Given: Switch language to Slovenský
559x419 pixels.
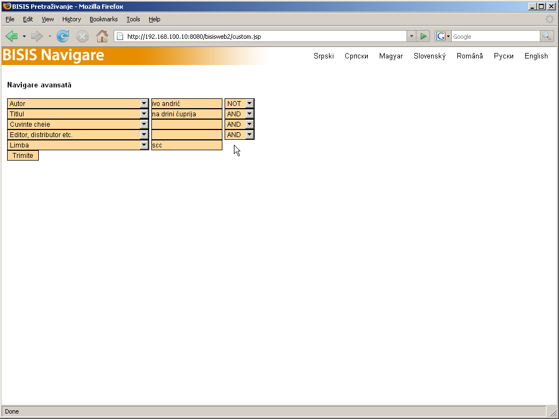Looking at the screenshot, I should coord(429,56).
